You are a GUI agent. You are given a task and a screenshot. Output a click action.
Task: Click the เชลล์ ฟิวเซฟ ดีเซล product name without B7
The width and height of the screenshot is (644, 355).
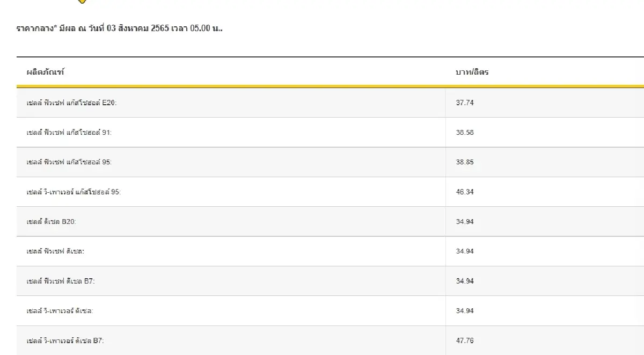(56, 251)
